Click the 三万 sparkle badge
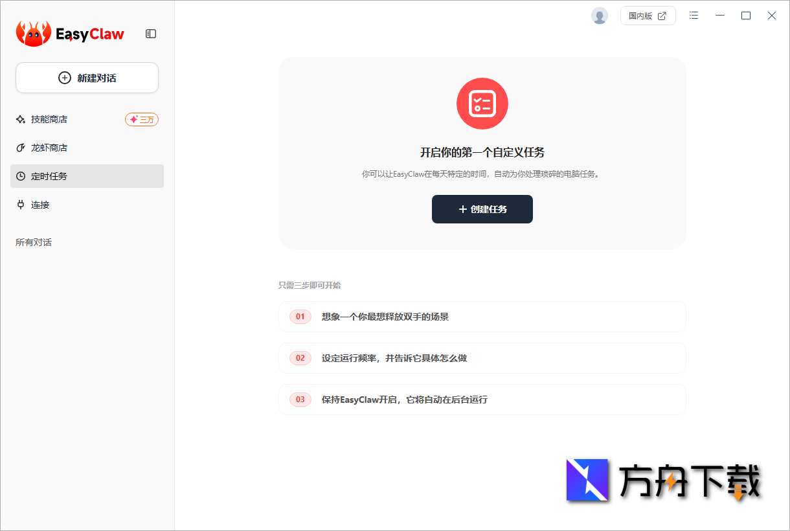This screenshot has width=790, height=531. [x=142, y=119]
